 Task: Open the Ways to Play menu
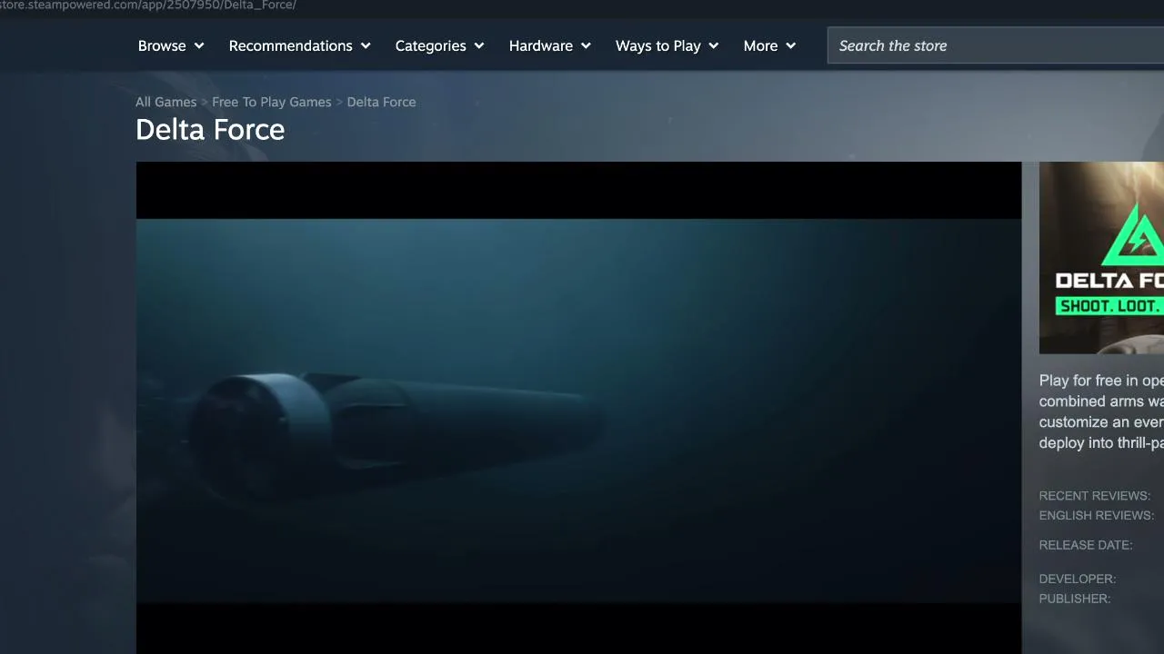click(x=667, y=45)
